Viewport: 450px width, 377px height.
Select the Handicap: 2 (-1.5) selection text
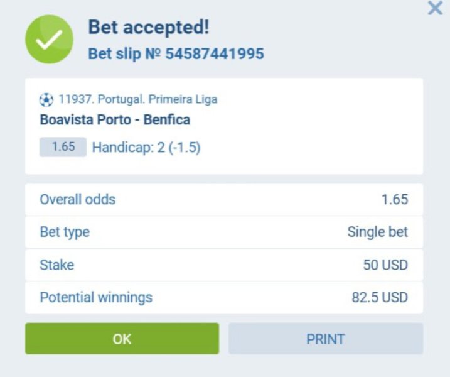(146, 148)
